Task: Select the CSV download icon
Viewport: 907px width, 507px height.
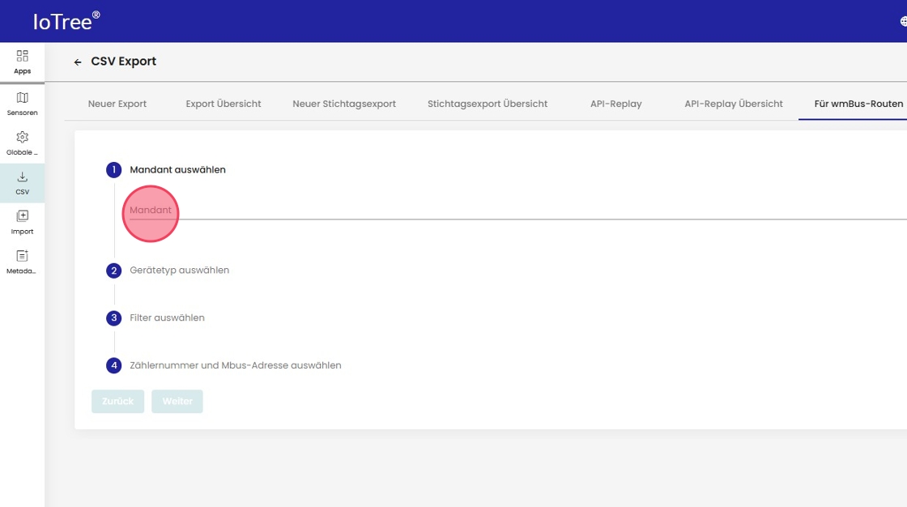Action: tap(22, 177)
